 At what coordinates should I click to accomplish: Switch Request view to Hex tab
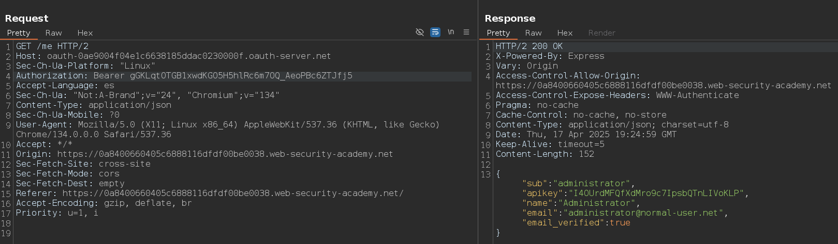pos(85,33)
